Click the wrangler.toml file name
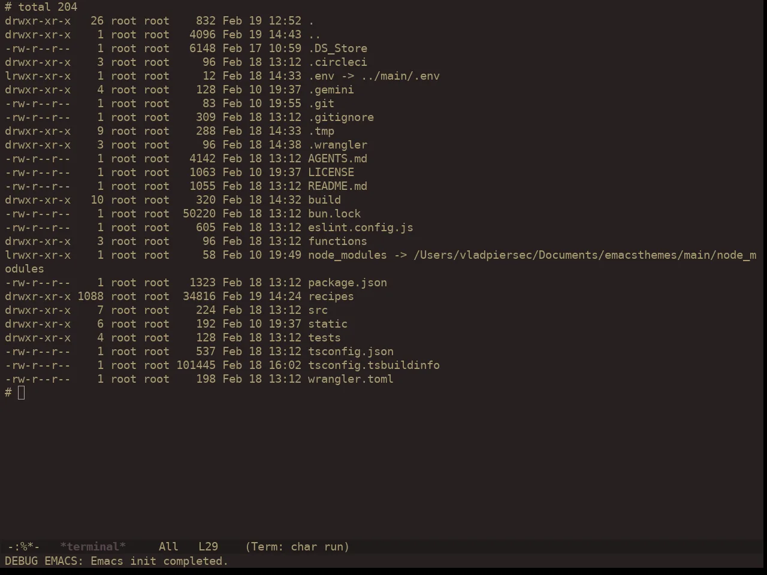Screen dimensions: 767x575 351,379
